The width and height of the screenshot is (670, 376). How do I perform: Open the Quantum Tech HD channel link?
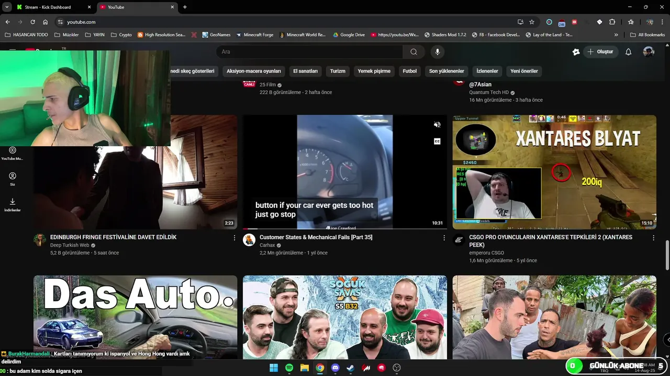pyautogui.click(x=489, y=92)
